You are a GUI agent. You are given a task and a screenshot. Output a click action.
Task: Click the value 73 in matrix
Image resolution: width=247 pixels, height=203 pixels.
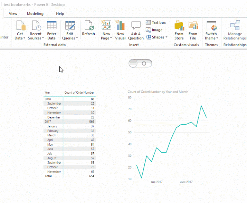pyautogui.click(x=93, y=167)
